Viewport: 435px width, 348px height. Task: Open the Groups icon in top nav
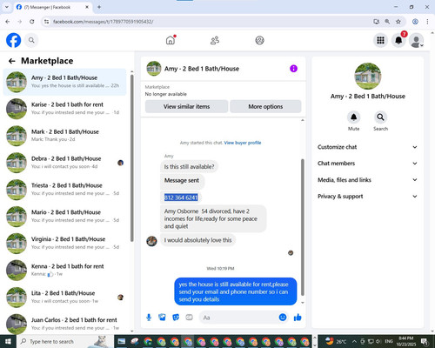[x=259, y=40]
